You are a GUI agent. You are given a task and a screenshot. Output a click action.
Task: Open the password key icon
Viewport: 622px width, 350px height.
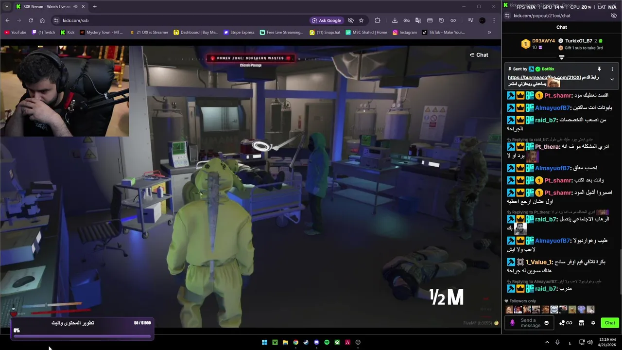click(406, 20)
